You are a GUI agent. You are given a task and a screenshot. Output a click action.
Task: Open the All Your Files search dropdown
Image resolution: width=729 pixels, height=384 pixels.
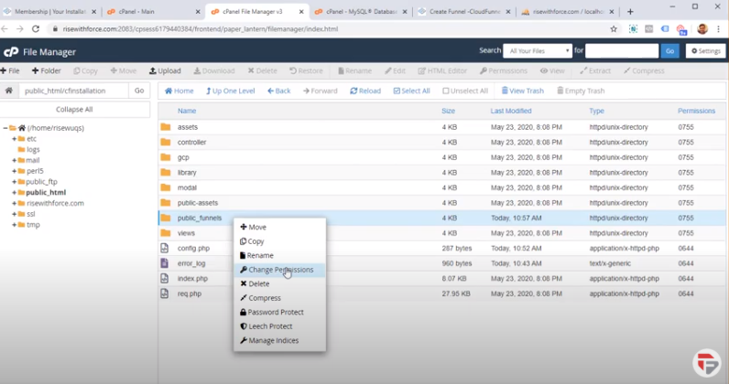coord(538,51)
